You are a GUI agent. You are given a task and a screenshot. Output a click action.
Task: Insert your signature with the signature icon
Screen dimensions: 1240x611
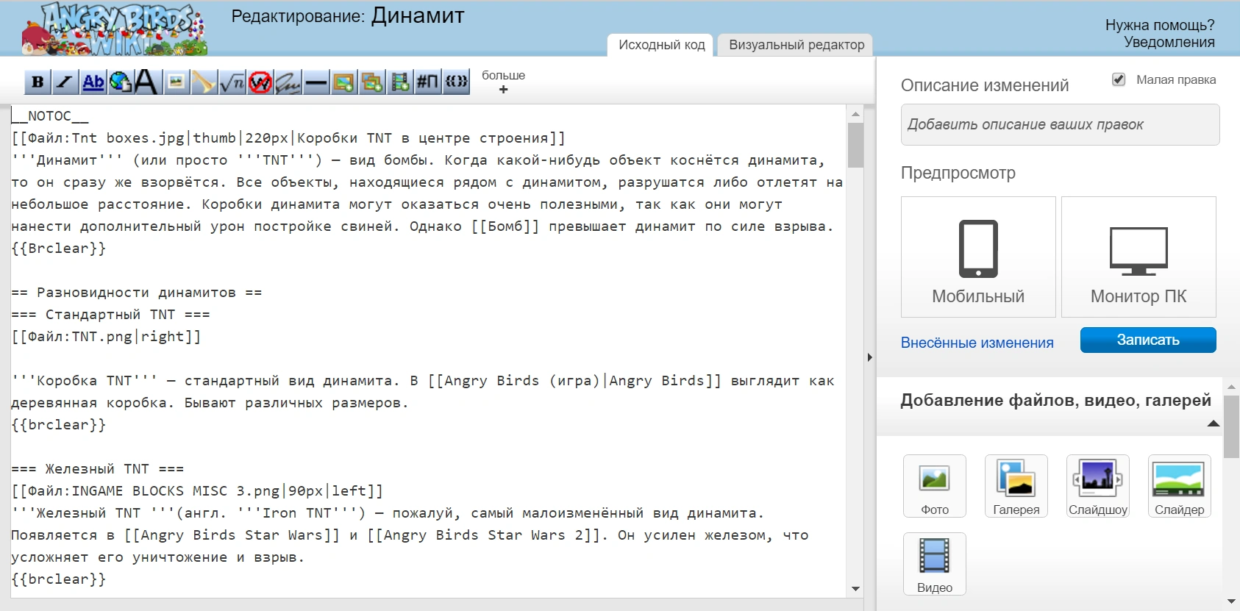pos(288,82)
